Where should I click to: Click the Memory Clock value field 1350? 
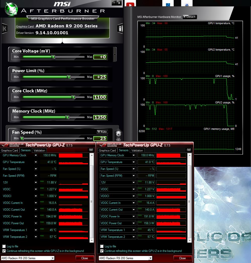pos(100,117)
